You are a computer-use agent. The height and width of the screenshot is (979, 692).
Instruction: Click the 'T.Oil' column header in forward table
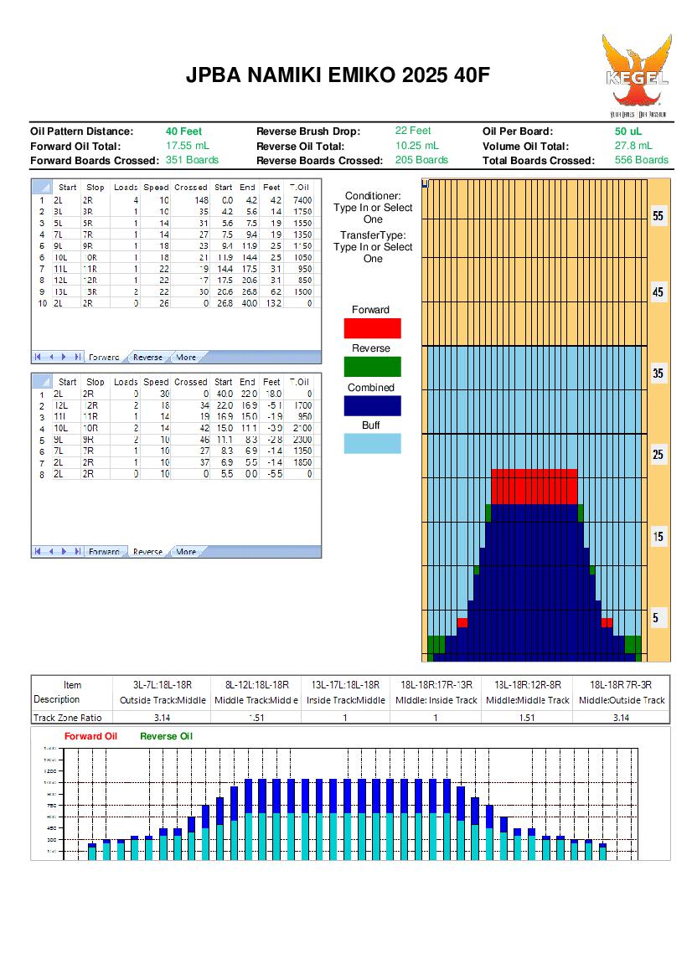[299, 187]
